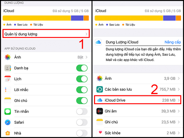This screenshot has height=138, width=184.
Task: Tap the Nâng cấp upgrade link
Action: tap(173, 42)
